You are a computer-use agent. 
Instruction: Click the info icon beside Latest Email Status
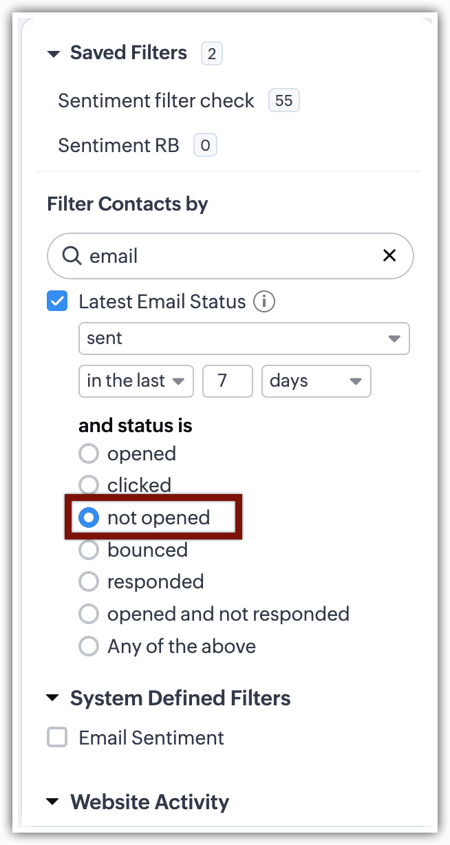264,301
